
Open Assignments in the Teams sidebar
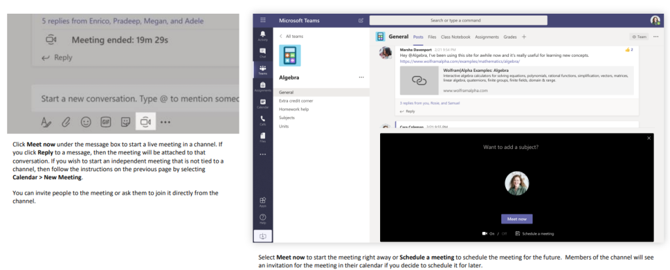262,87
